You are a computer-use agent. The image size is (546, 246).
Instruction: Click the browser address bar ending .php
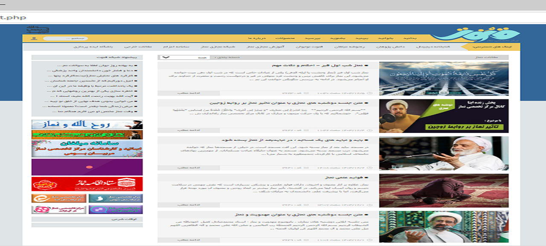click(273, 17)
